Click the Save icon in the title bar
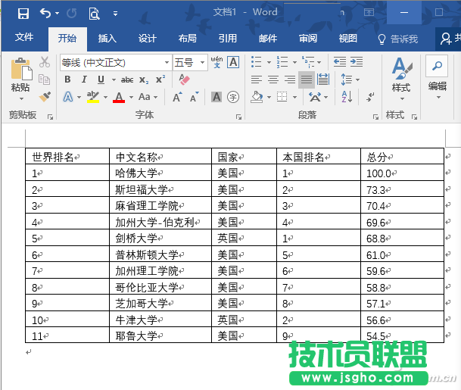Image resolution: width=461 pixels, height=390 pixels. pos(23,13)
